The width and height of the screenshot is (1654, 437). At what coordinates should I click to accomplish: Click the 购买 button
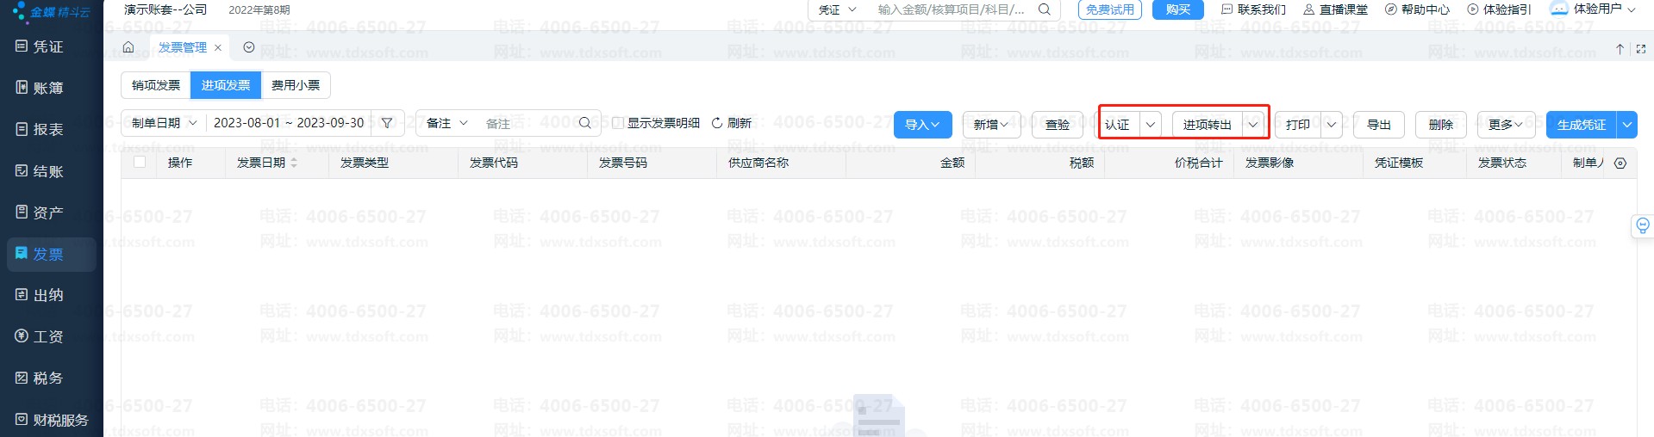click(1178, 9)
